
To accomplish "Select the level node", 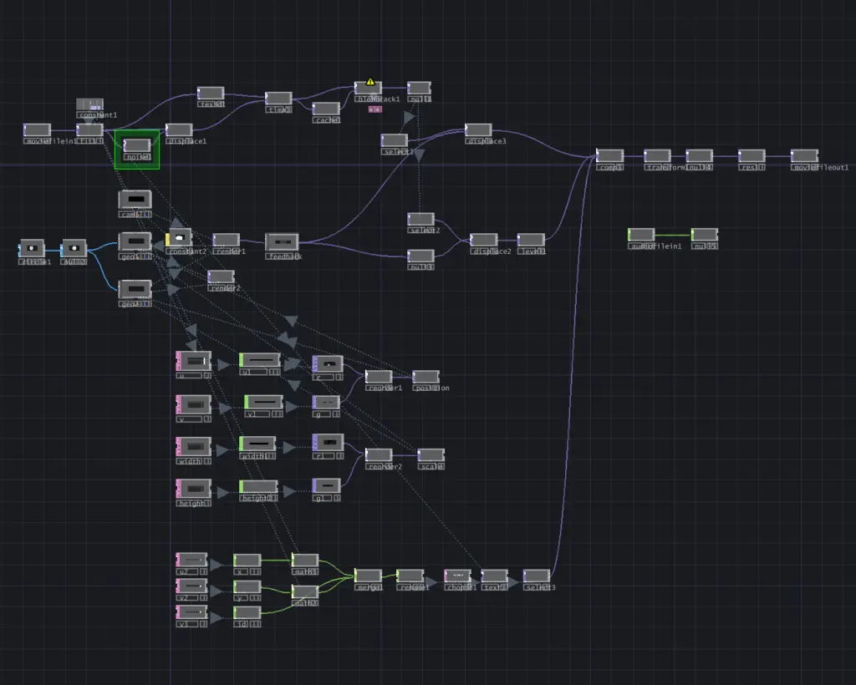I will [x=531, y=240].
